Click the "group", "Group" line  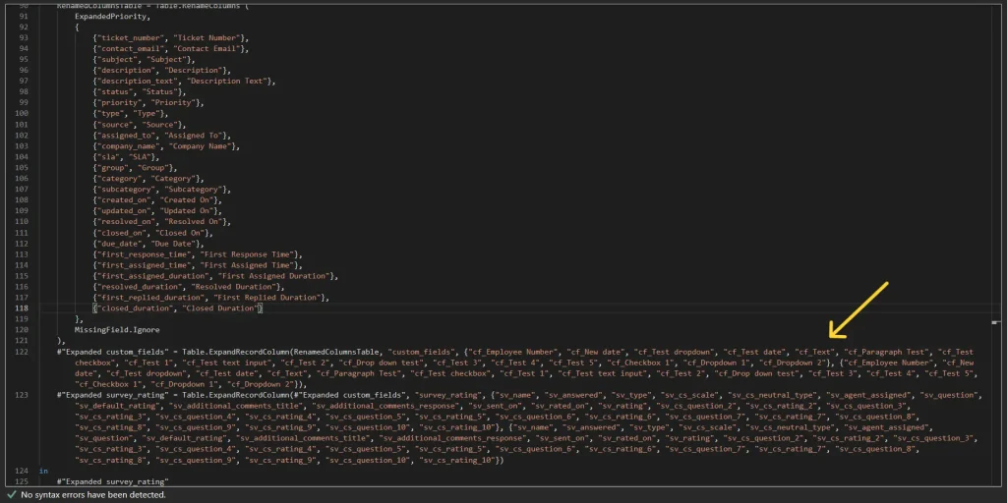(x=135, y=168)
